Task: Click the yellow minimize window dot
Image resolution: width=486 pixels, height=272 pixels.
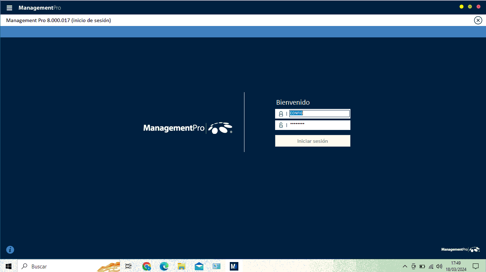Action: (461, 7)
